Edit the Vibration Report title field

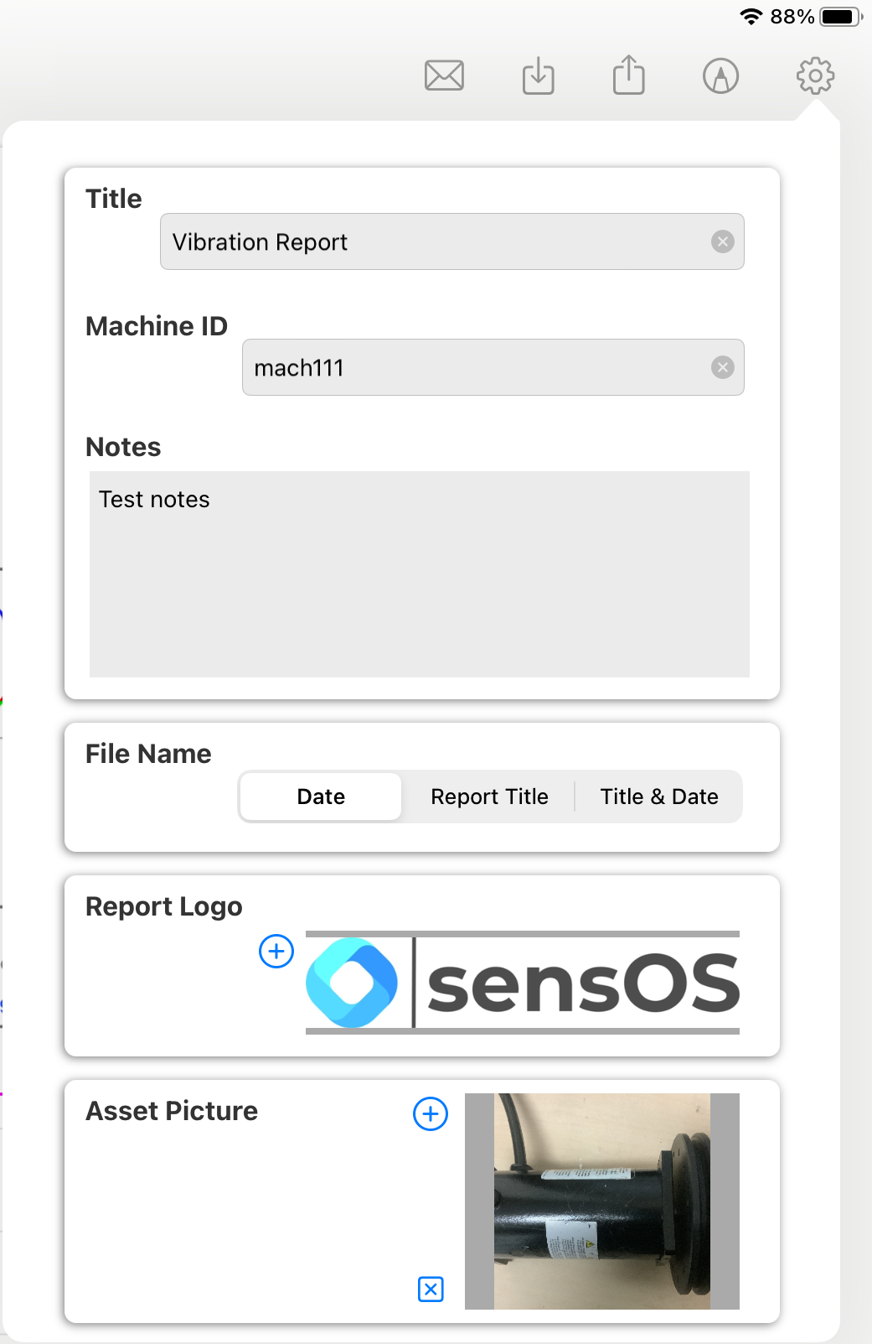[451, 241]
